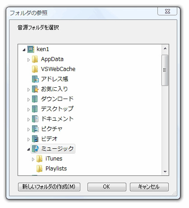Click the ビデオ video folder icon
189x208 pixels.
(x=35, y=139)
